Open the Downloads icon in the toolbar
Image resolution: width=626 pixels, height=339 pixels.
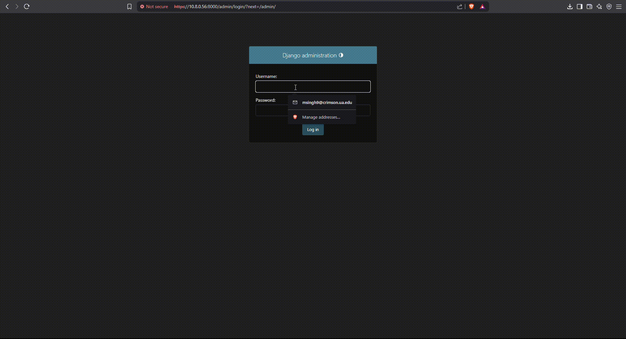click(x=570, y=7)
